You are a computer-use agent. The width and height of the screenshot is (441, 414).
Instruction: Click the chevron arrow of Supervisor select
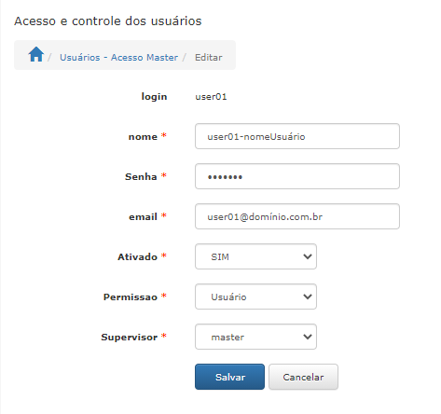[x=308, y=337]
